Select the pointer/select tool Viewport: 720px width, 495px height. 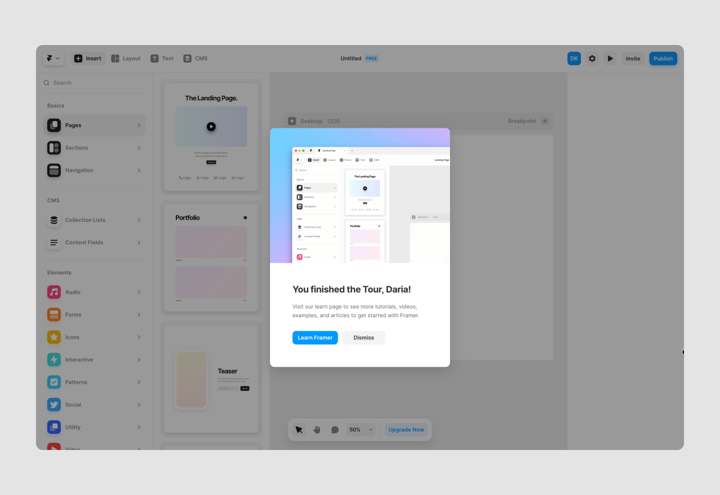pos(299,429)
